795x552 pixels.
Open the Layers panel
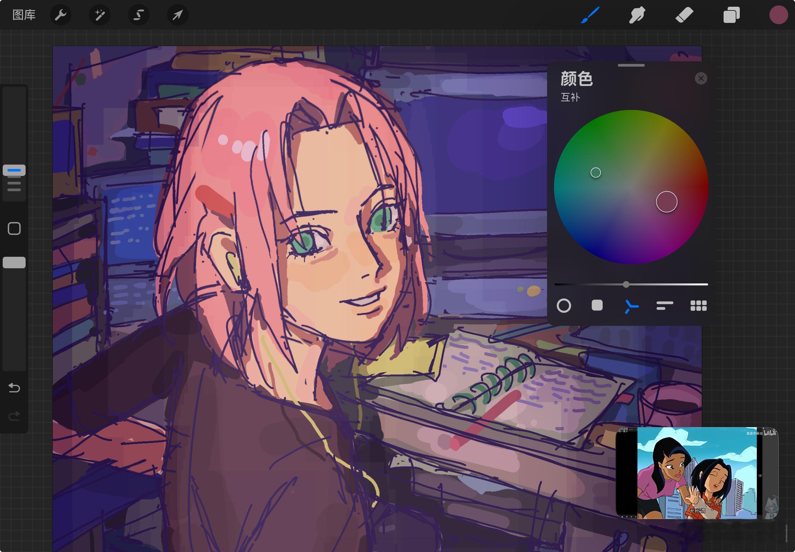pyautogui.click(x=731, y=15)
